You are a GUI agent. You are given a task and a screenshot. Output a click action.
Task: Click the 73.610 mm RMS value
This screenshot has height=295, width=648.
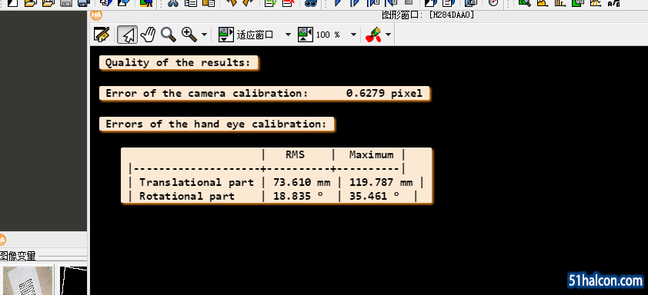click(x=302, y=182)
